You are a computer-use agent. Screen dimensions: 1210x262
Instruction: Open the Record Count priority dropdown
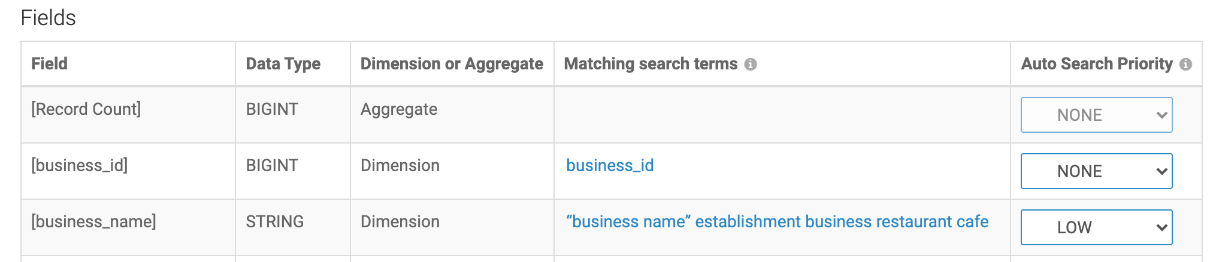(1096, 115)
